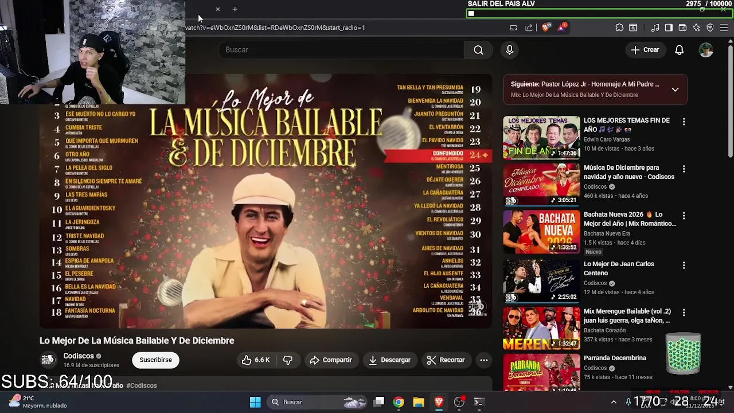Click the Crear button

click(x=645, y=50)
